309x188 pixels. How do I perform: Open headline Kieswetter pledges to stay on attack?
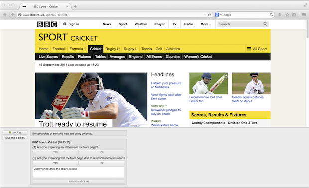pyautogui.click(x=166, y=112)
